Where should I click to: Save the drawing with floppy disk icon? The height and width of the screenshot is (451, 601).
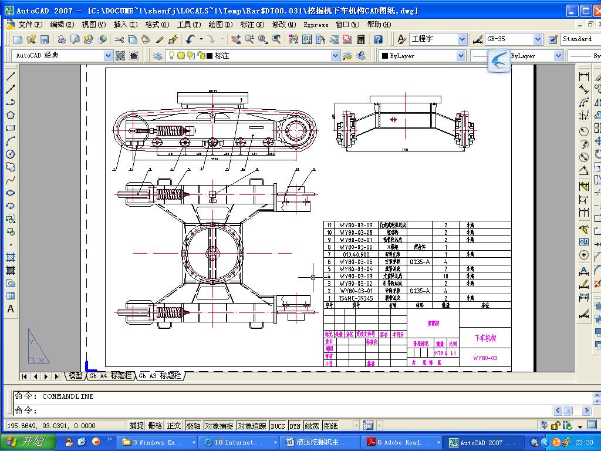(45, 39)
